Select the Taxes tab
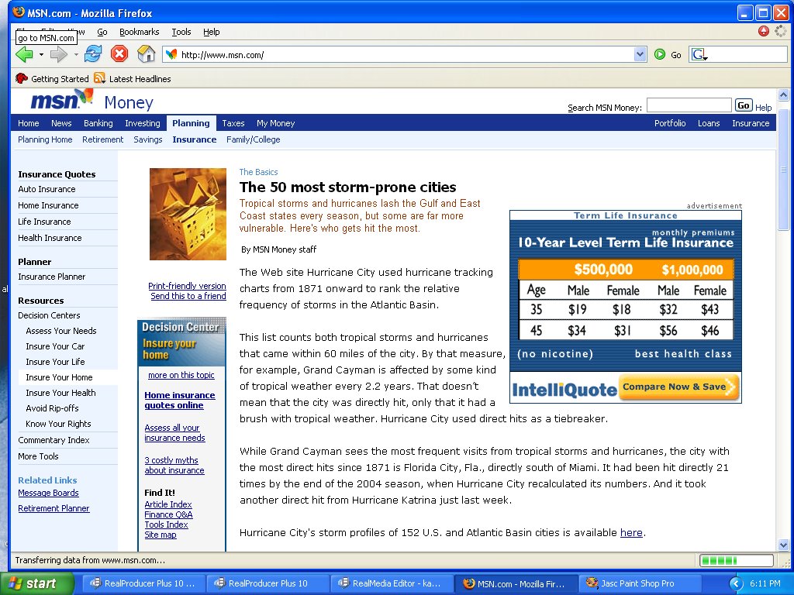The image size is (794, 595). [233, 123]
